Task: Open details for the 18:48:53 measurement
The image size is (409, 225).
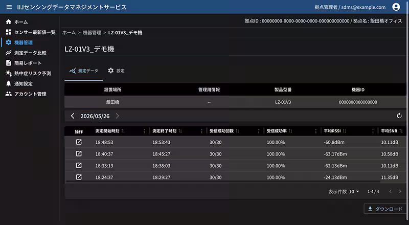Action: [x=79, y=142]
